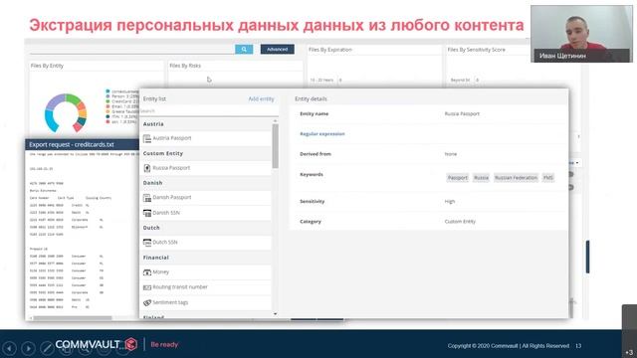
Task: Click the Passport keyword tag
Action: 458,178
